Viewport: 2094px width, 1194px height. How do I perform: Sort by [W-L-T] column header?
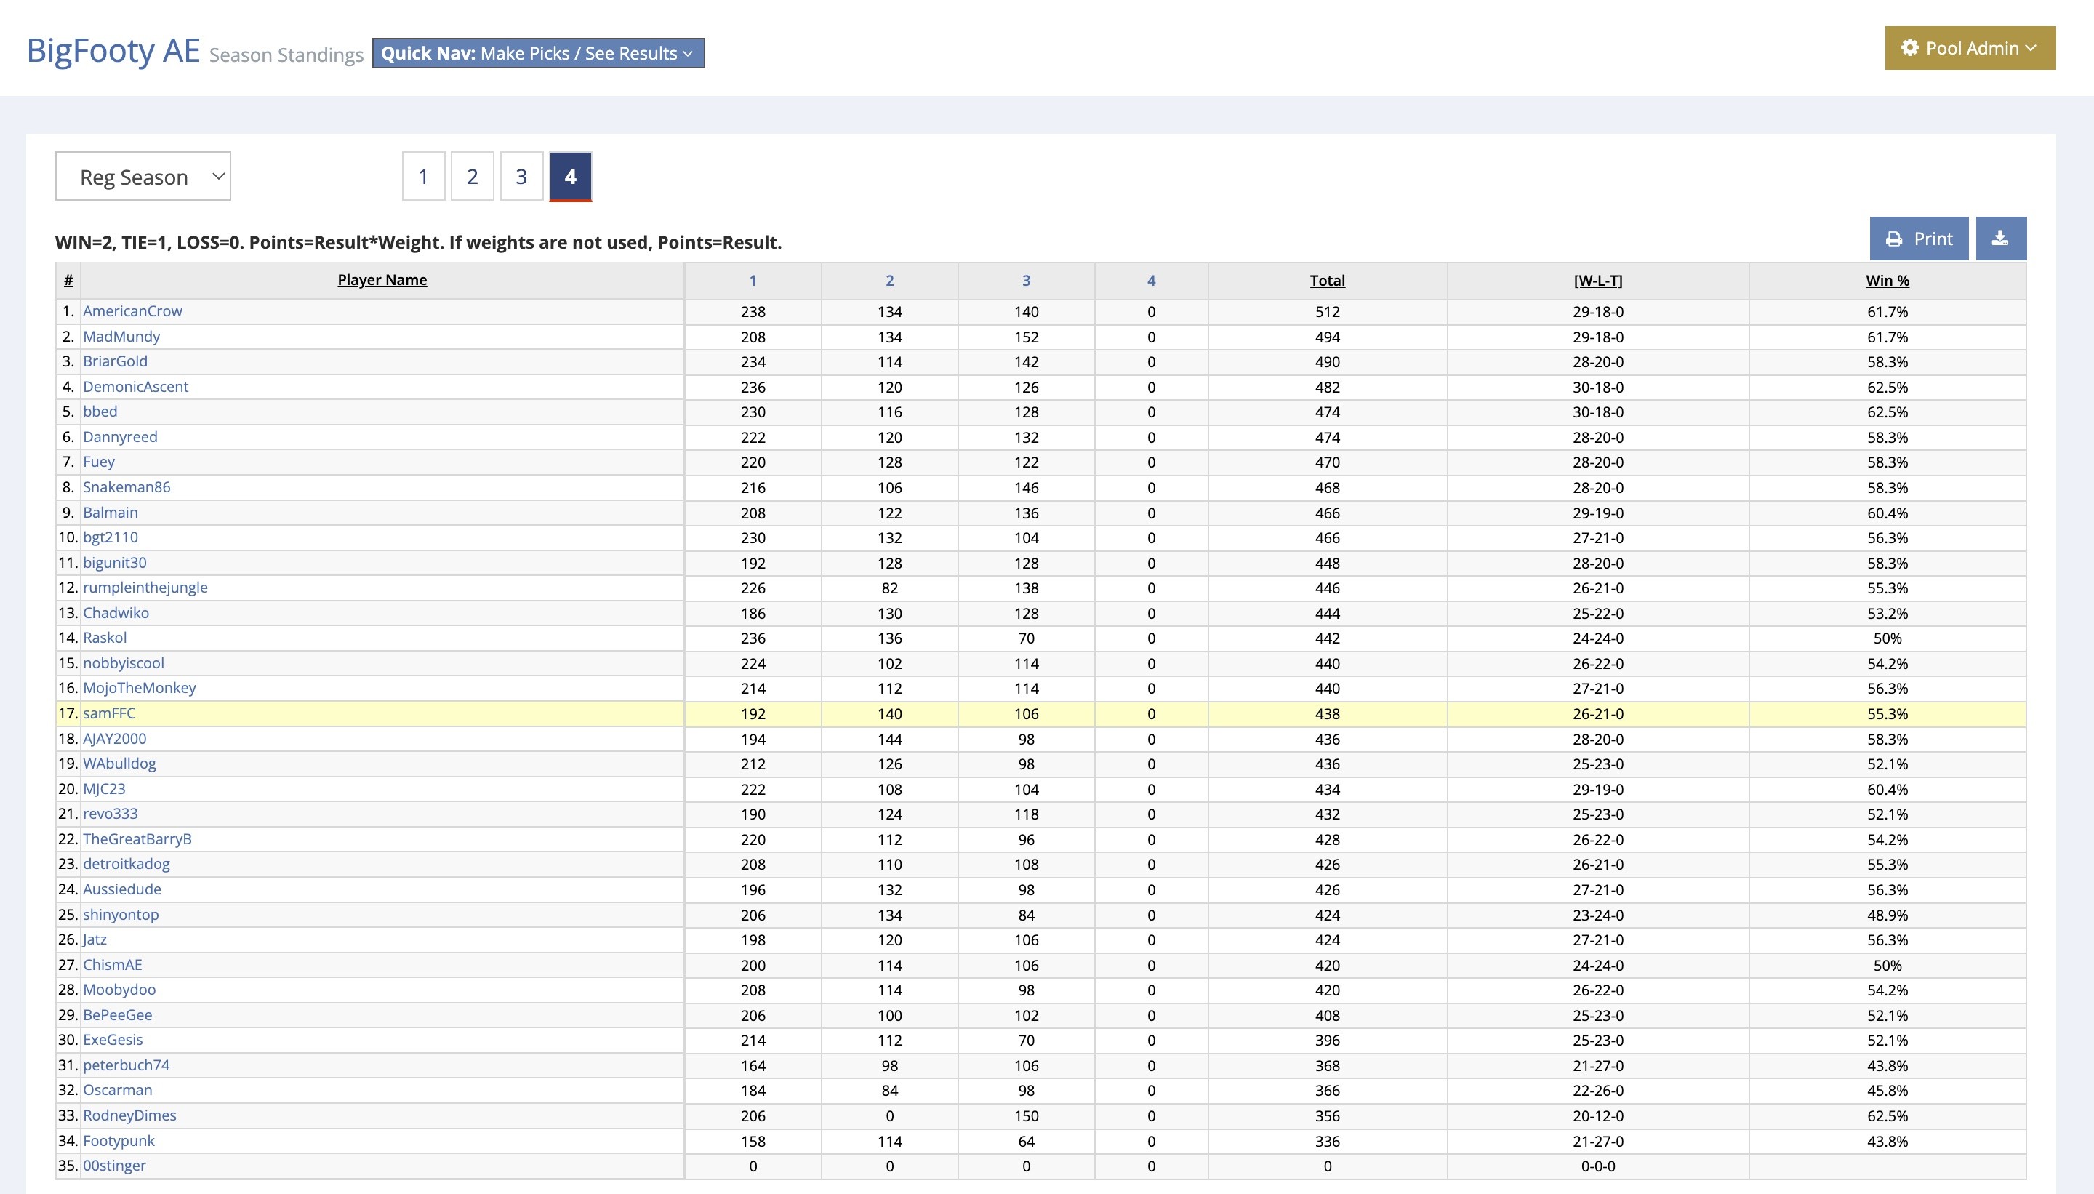(1598, 281)
